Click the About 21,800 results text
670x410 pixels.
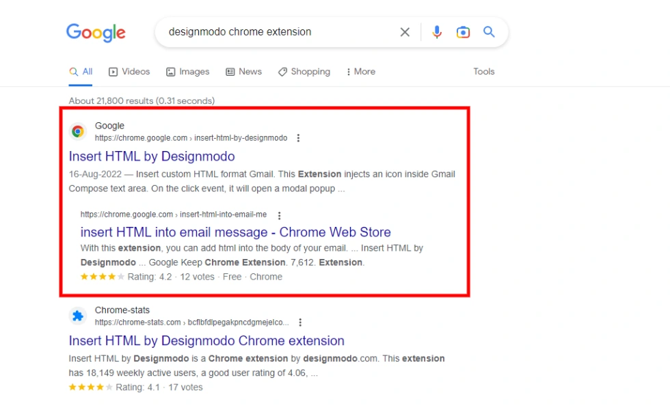click(142, 101)
